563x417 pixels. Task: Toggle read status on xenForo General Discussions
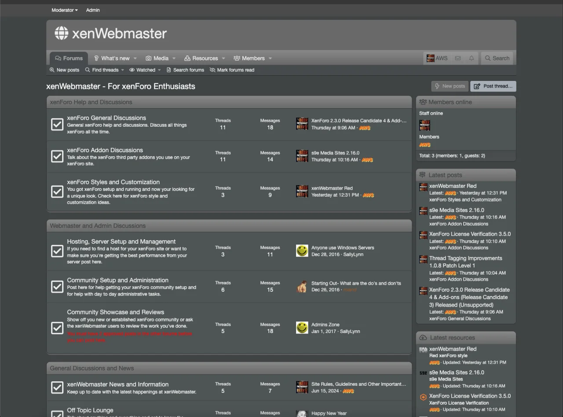57,124
